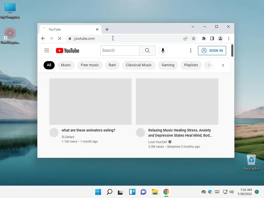Close the YouTube tab
Screen dimensions: 264x198
click(97, 29)
